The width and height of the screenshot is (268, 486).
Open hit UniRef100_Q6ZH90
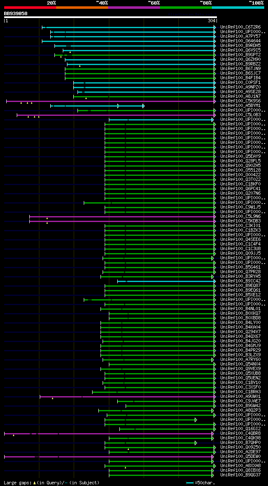click(x=240, y=60)
